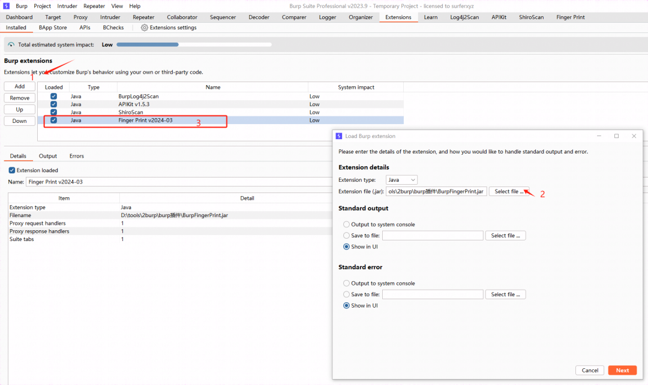Move extension Down button
The width and height of the screenshot is (648, 385).
[19, 121]
